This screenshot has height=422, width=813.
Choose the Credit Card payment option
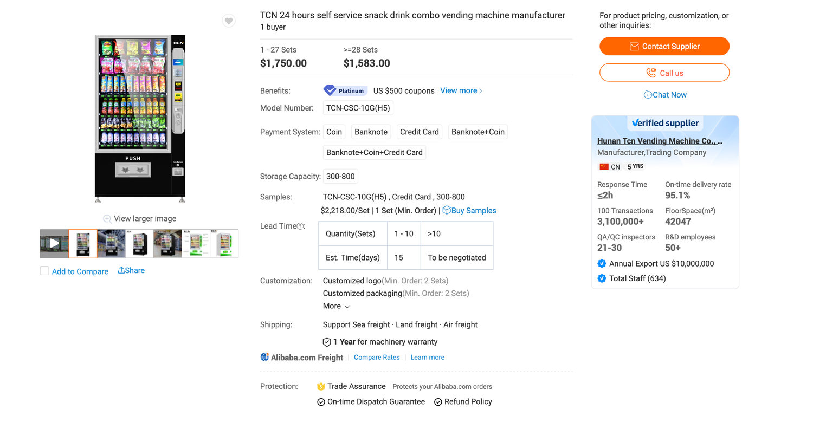pos(420,132)
